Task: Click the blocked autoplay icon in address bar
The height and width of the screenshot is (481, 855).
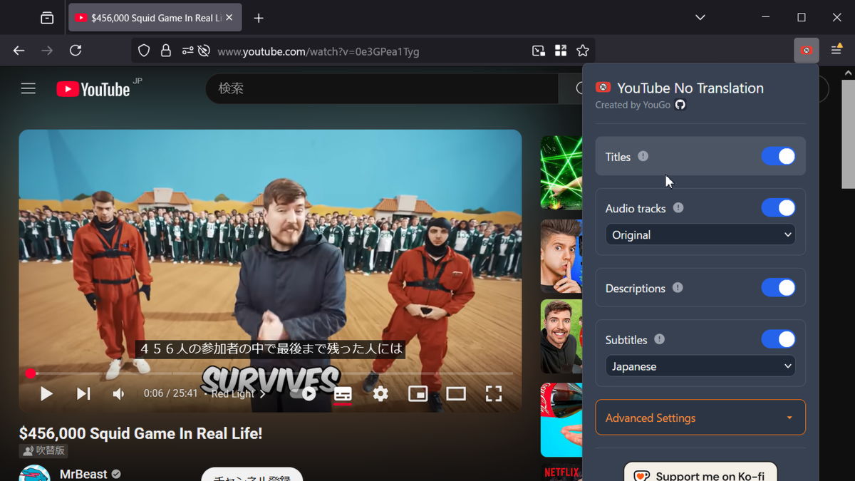Action: point(204,51)
